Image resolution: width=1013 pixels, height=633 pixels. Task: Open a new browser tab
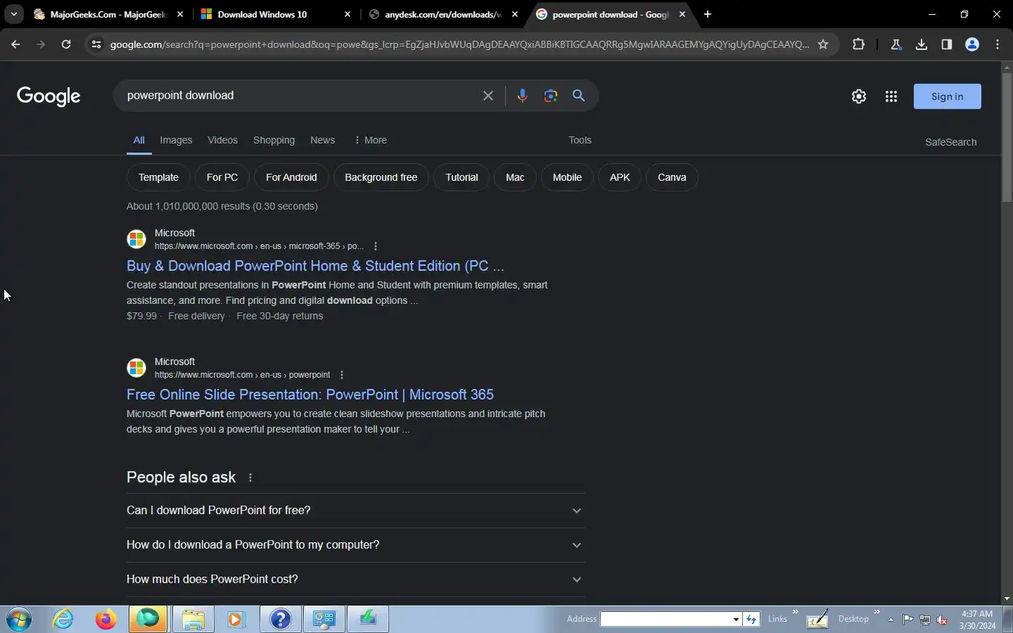708,14
